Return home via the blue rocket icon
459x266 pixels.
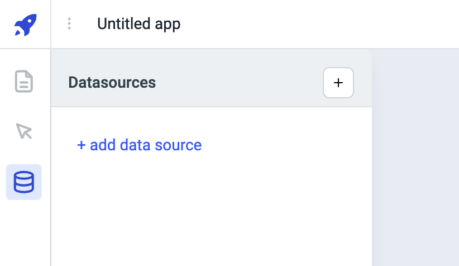tap(25, 25)
